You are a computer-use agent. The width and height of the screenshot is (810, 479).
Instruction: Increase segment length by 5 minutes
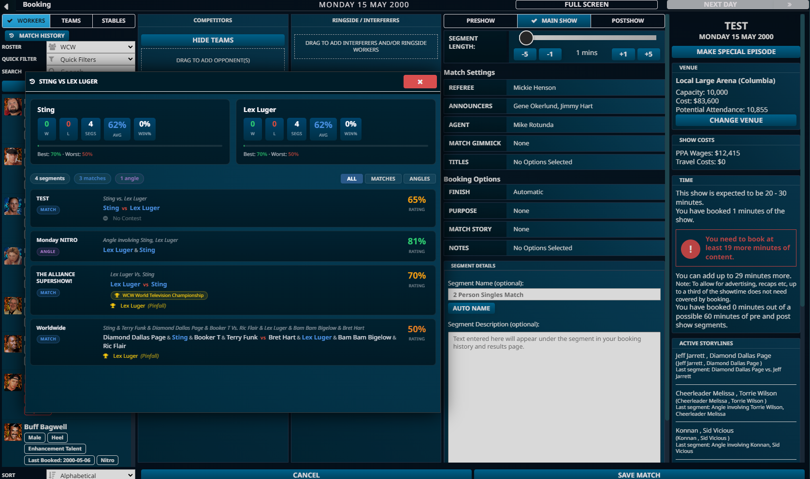(x=648, y=54)
